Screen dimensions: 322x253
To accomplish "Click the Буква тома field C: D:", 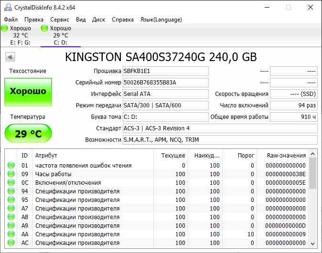I will pos(166,117).
